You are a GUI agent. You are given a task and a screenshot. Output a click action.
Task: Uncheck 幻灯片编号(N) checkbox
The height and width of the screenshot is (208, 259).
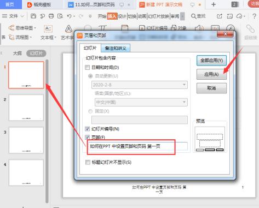(x=88, y=129)
